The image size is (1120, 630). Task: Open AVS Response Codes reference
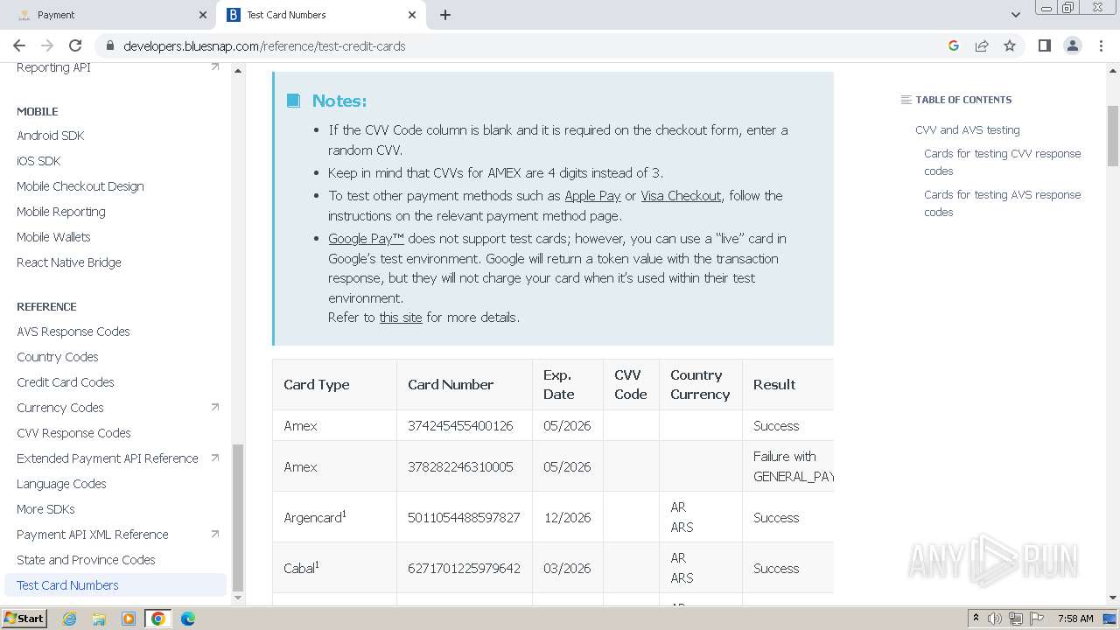pyautogui.click(x=73, y=332)
